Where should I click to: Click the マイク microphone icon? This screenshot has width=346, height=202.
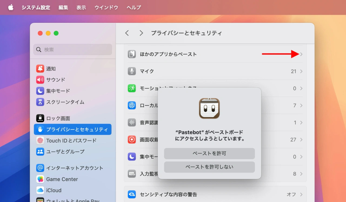pyautogui.click(x=132, y=71)
